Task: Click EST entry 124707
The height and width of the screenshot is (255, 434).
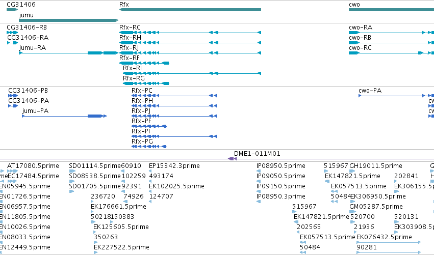Action: (161, 196)
